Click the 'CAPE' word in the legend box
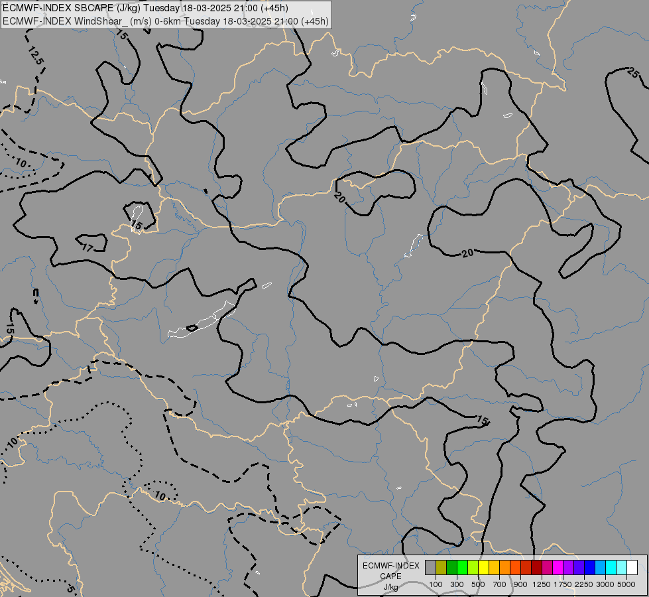 390,576
